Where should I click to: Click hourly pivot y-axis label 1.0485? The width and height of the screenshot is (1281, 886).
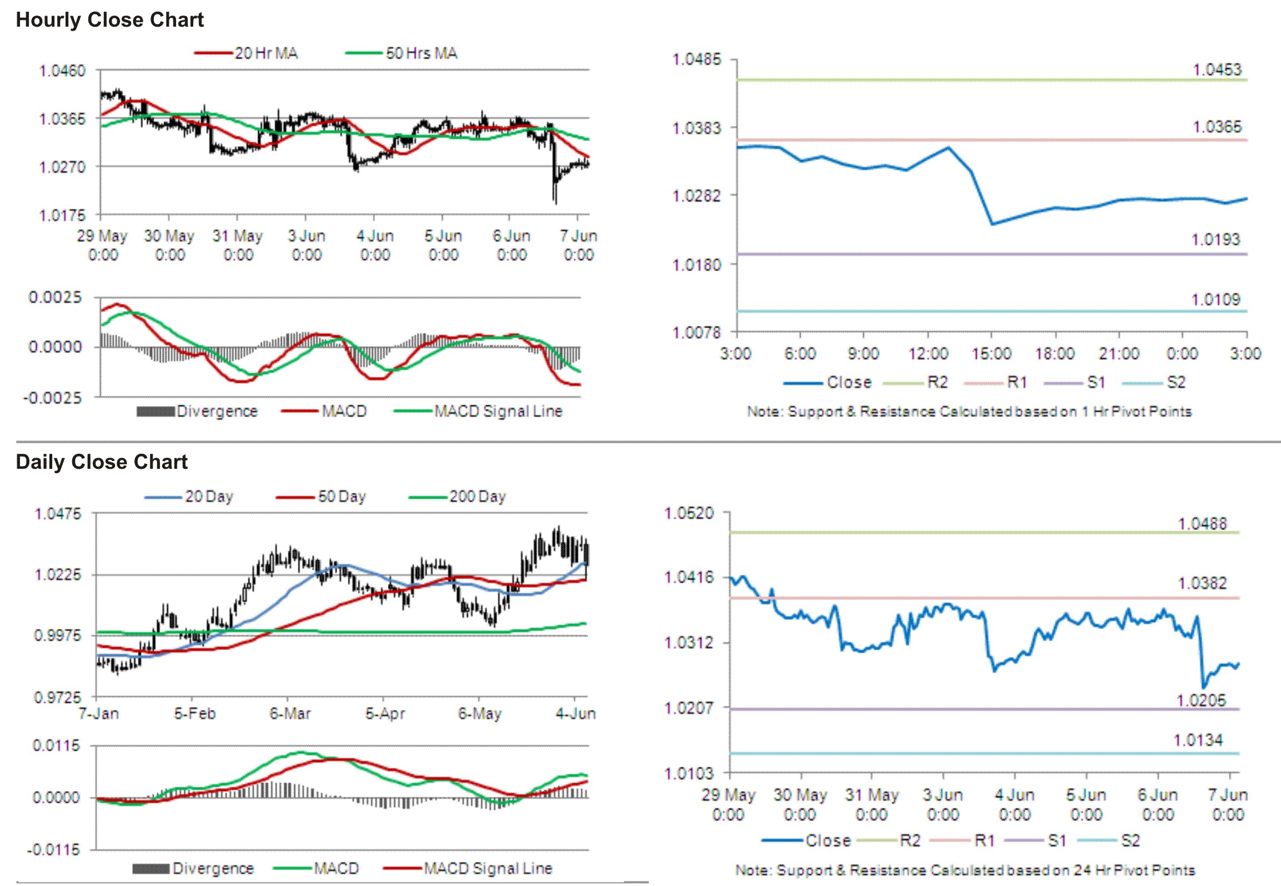click(x=697, y=59)
